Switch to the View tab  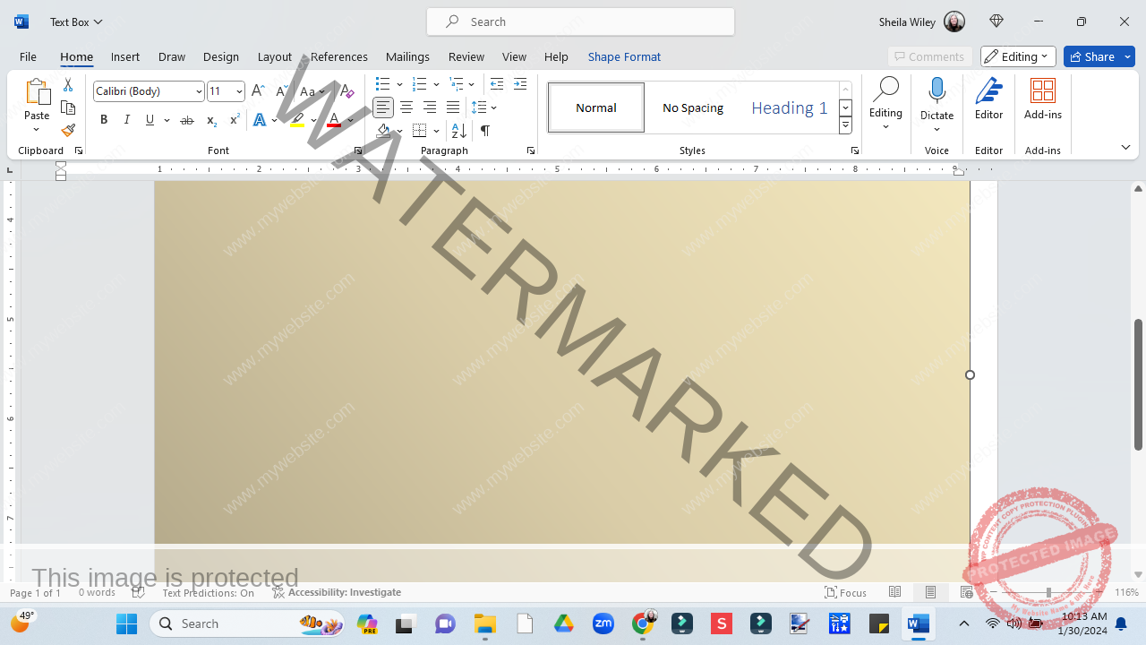pyautogui.click(x=514, y=56)
